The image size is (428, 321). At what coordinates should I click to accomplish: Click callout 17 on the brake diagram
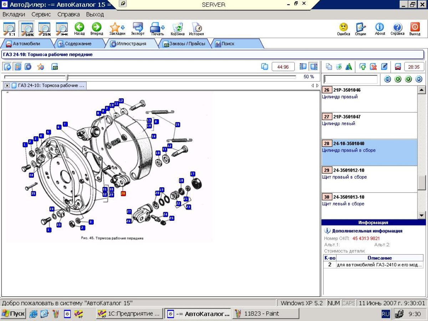coord(193,174)
